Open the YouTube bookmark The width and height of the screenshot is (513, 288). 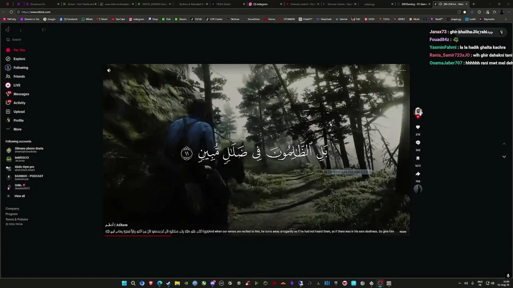(x=118, y=19)
